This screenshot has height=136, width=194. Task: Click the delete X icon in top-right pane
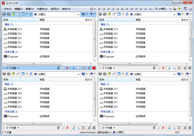pyautogui.click(x=163, y=68)
